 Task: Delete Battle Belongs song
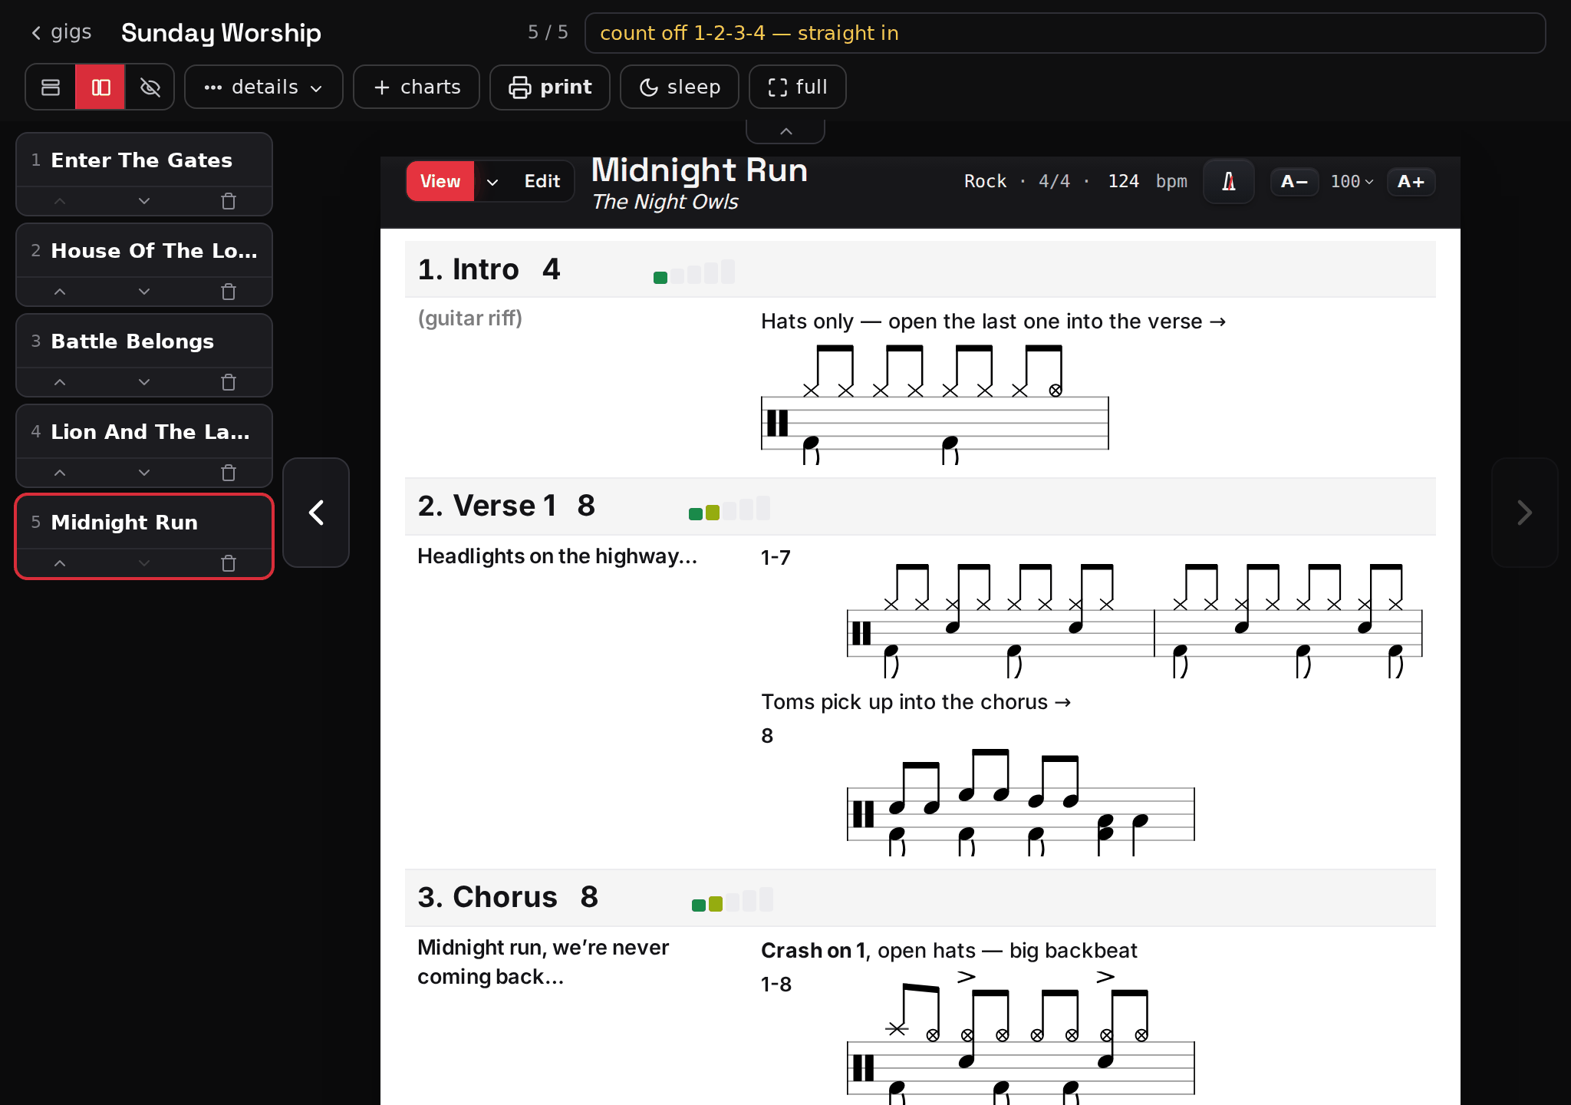(229, 382)
